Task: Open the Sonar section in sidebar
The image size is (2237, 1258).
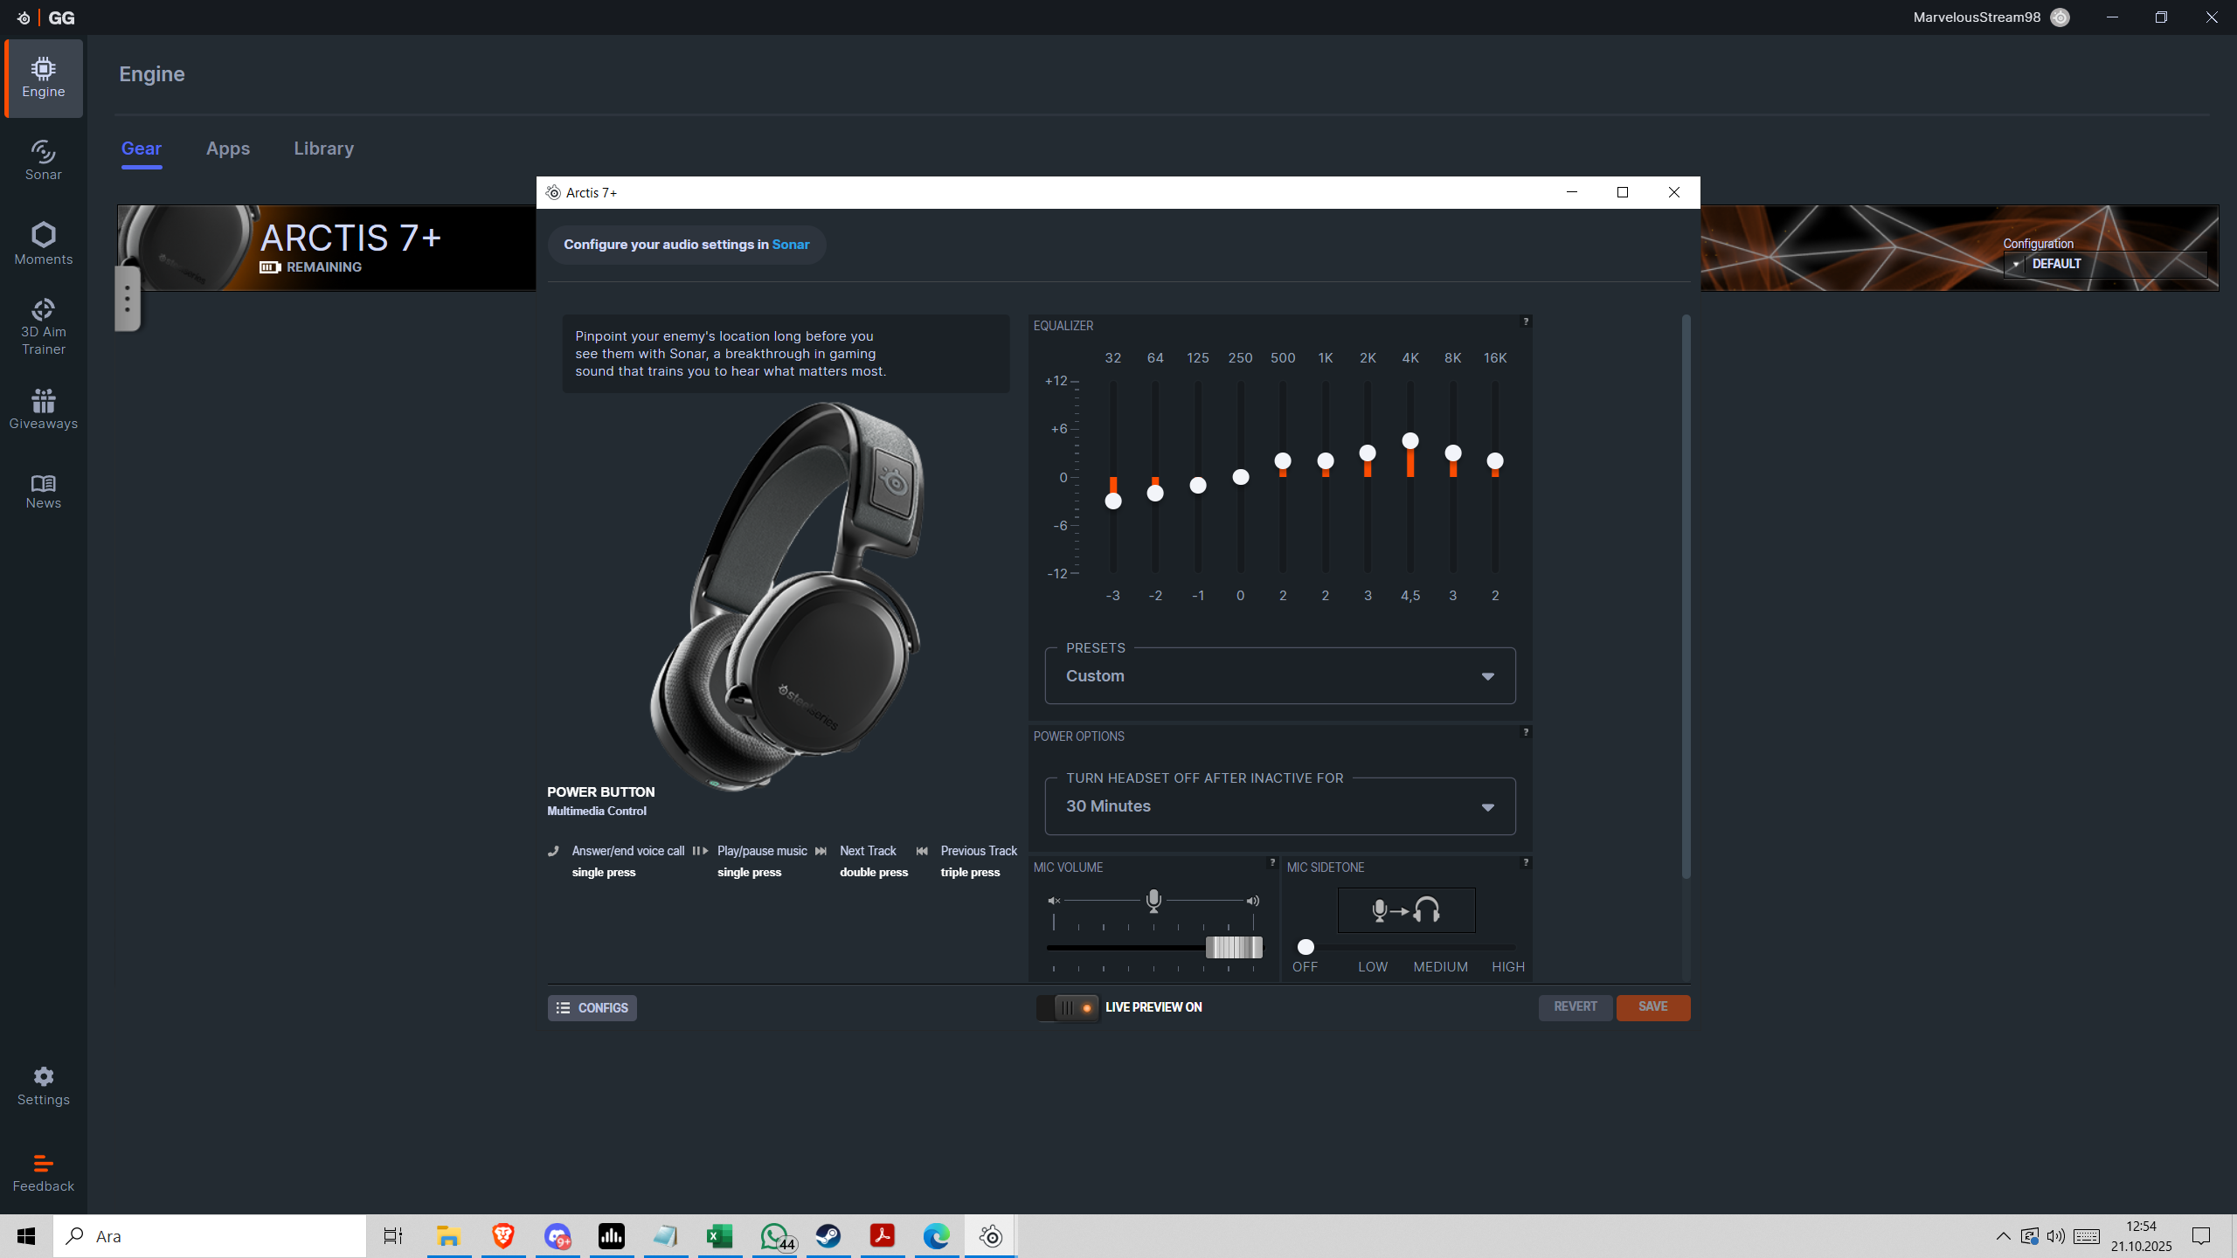Action: click(44, 161)
